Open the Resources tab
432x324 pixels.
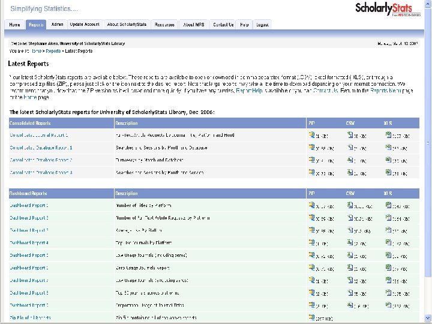pos(164,25)
